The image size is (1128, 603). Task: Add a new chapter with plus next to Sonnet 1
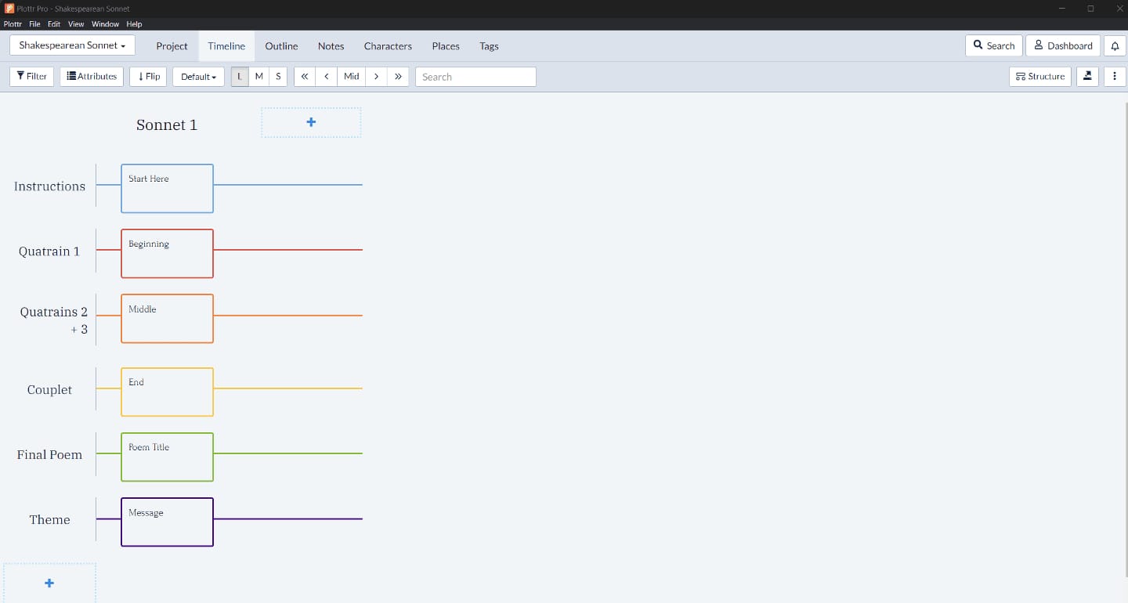(x=311, y=122)
